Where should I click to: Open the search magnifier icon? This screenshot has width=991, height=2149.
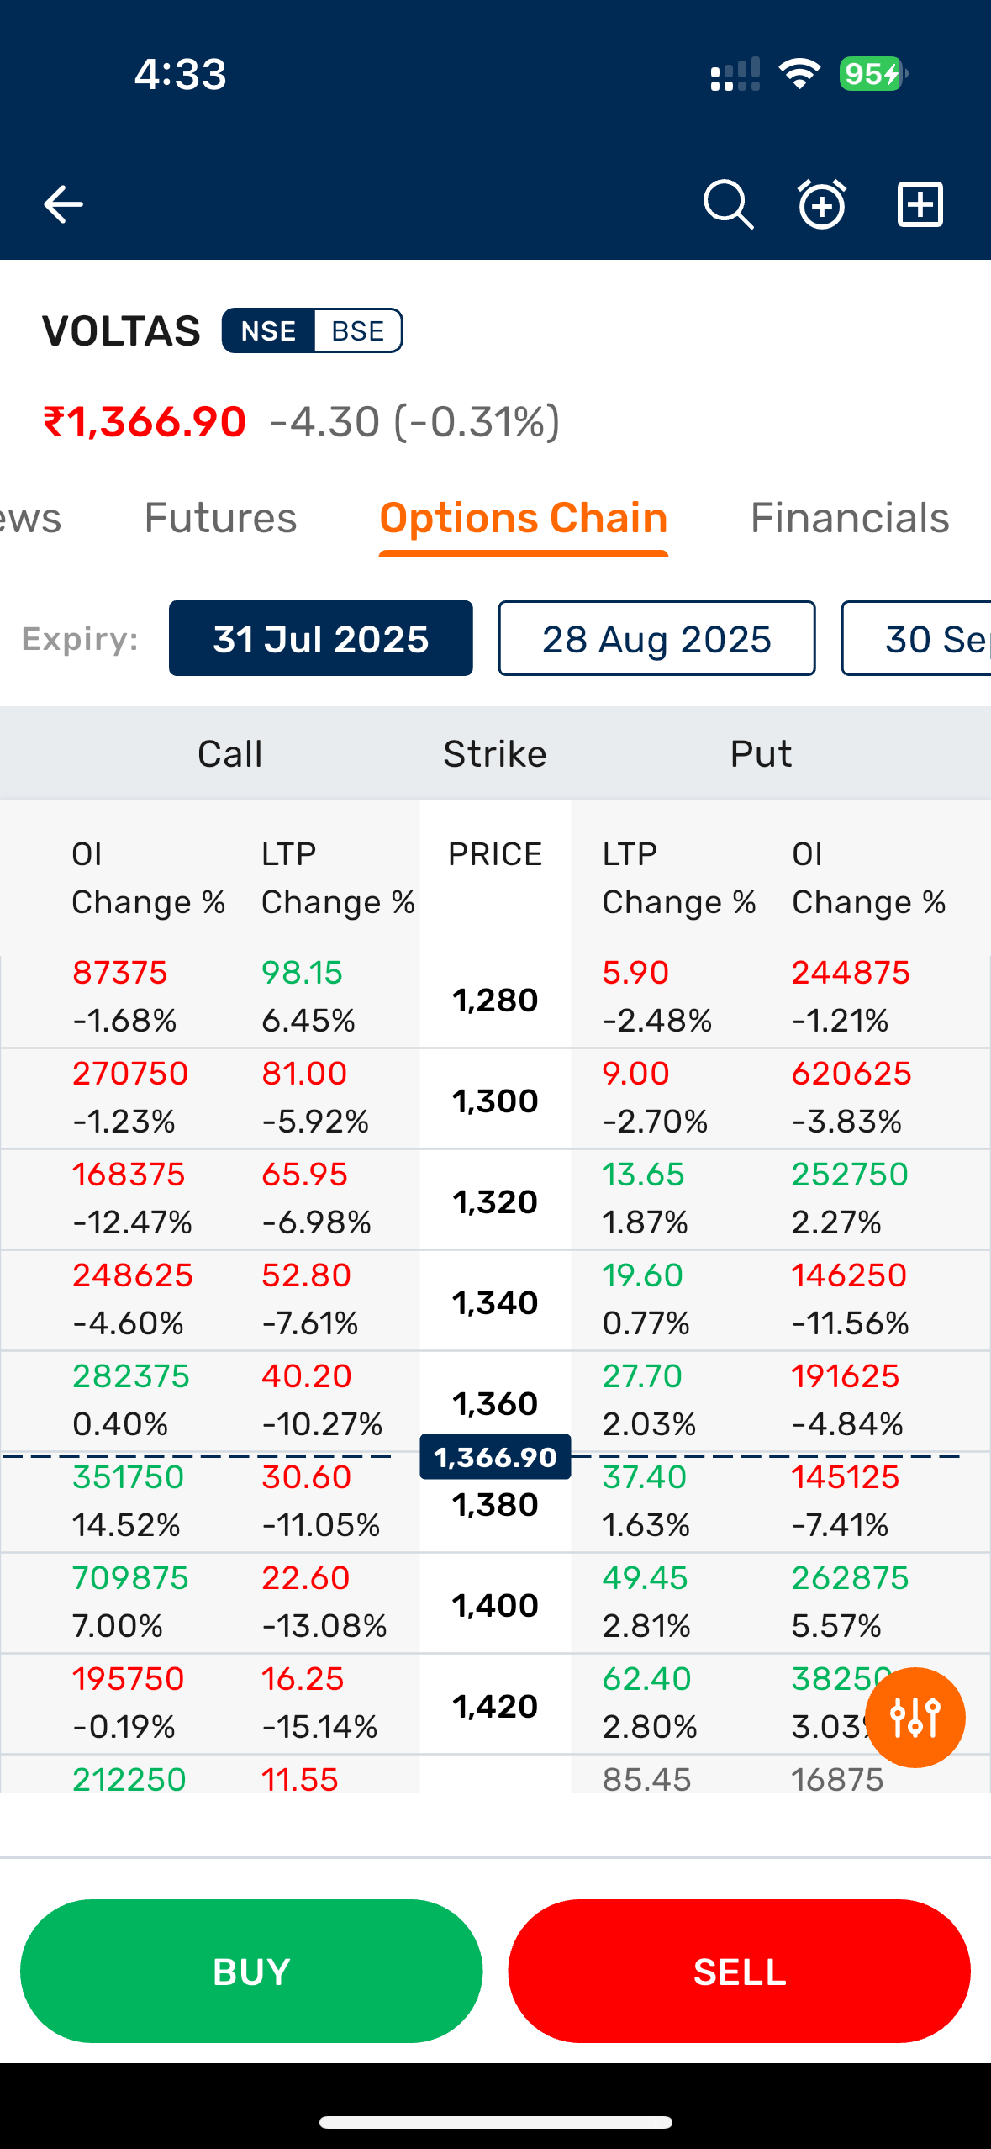[x=728, y=204]
